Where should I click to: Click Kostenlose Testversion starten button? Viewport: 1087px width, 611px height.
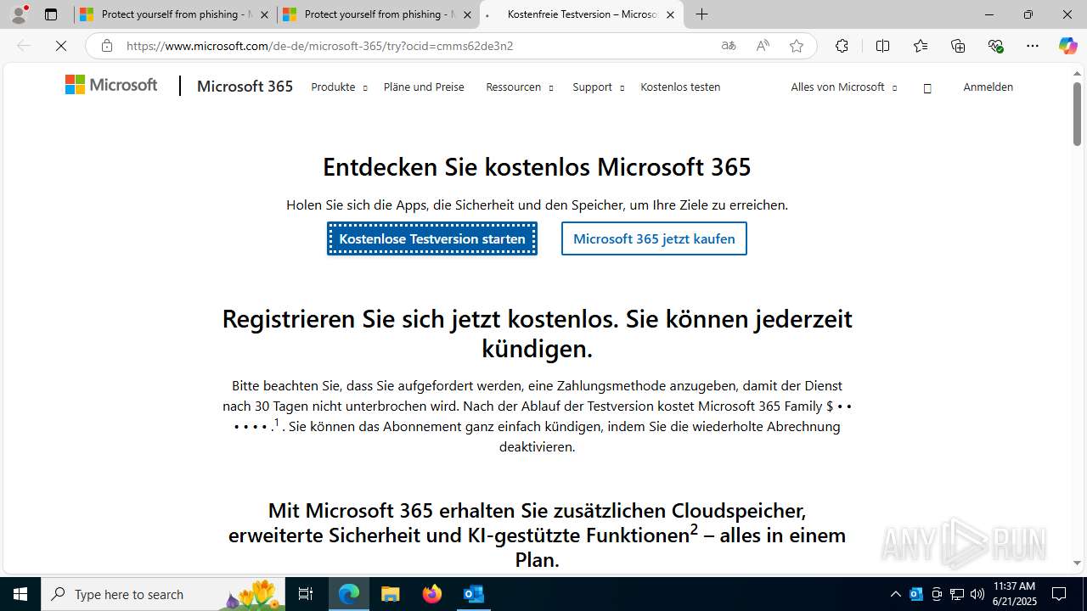(432, 238)
